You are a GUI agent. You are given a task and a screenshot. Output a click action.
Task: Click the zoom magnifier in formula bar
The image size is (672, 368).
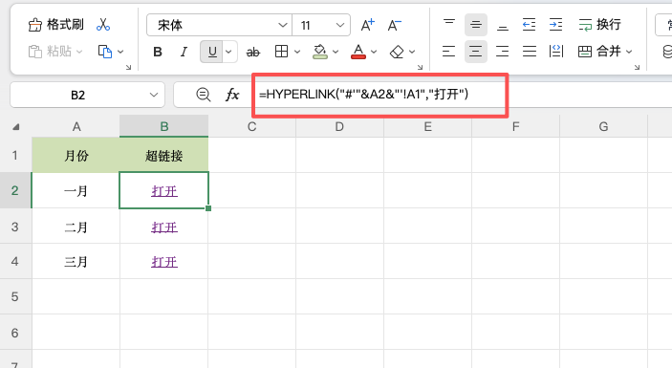(204, 95)
